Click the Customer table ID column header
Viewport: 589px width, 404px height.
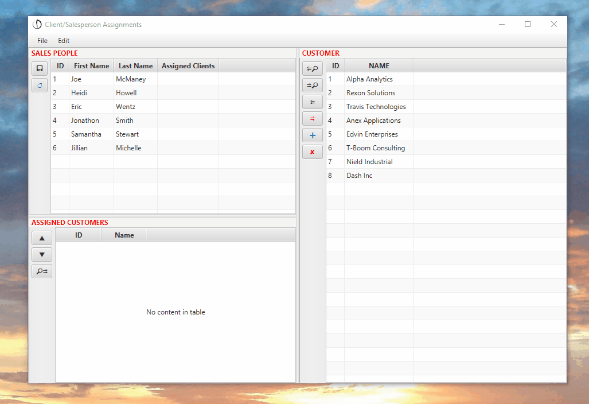click(x=336, y=66)
